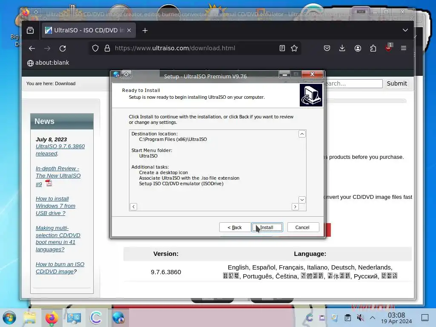The image size is (436, 327).
Task: Click the Firefox window title bar diamond icon
Action: [x=36, y=12]
